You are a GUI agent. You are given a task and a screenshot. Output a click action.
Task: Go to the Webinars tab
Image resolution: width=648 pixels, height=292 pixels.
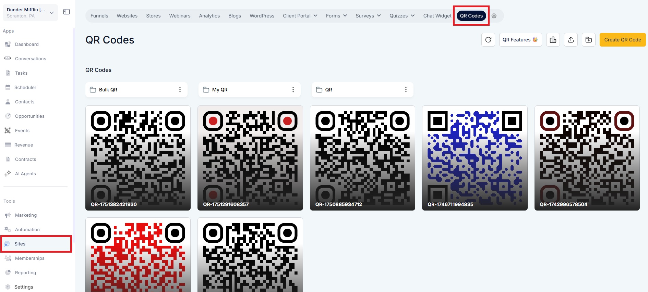[x=180, y=16]
